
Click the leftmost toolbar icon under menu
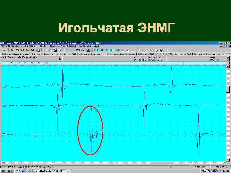pos(5,50)
